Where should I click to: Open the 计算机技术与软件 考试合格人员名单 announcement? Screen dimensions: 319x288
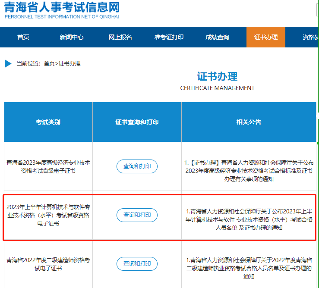249,219
